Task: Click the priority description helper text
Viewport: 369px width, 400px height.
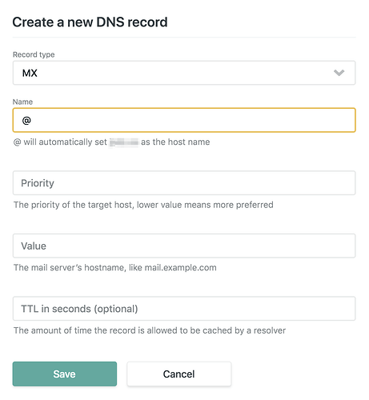Action: click(x=143, y=205)
